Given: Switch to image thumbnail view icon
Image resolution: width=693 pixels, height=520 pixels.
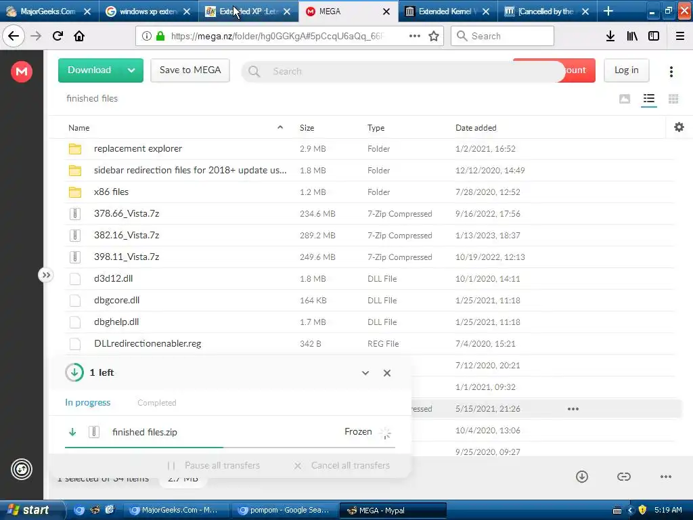Looking at the screenshot, I should (625, 99).
